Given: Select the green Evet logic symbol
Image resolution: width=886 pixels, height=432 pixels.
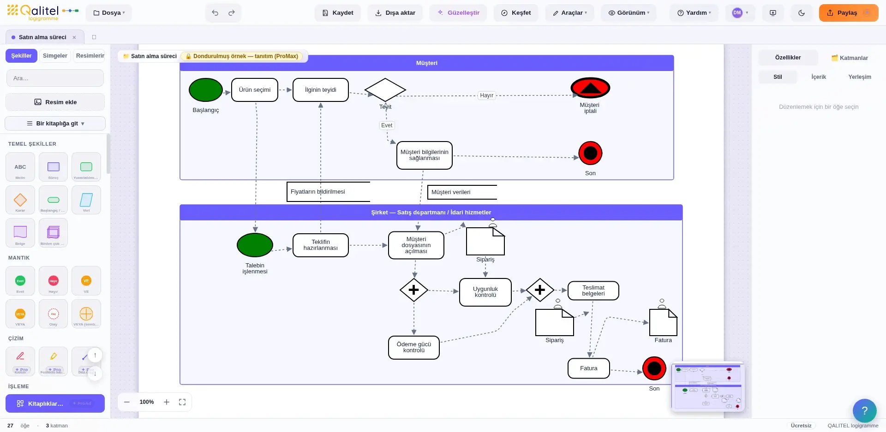Looking at the screenshot, I should [x=20, y=281].
